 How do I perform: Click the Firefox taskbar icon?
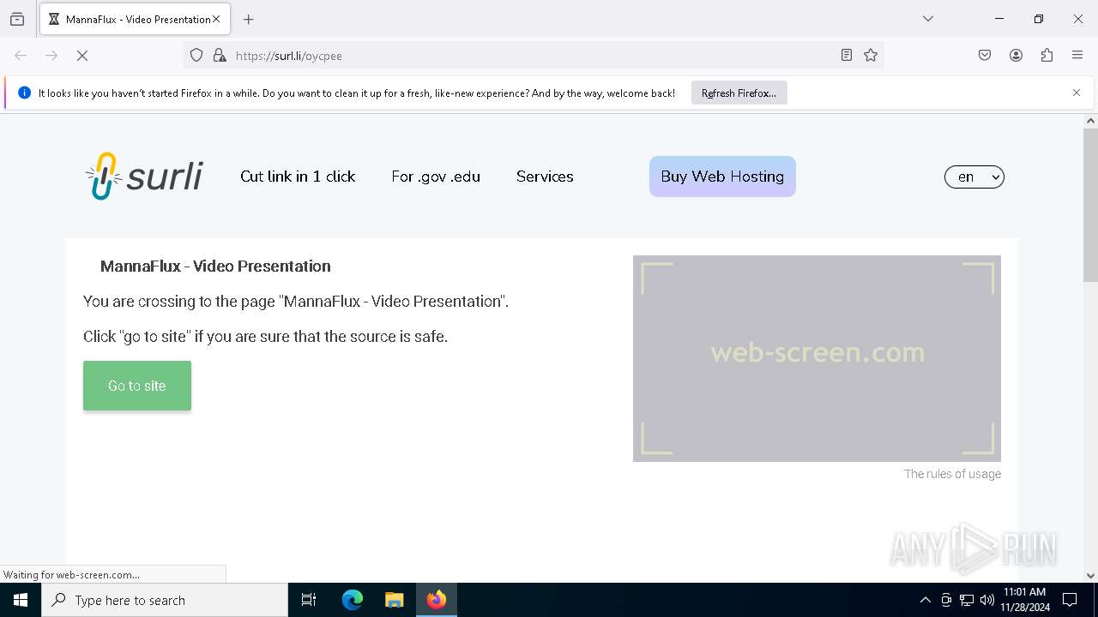click(x=437, y=600)
